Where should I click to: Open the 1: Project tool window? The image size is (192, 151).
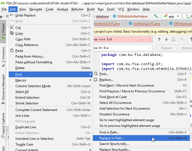pos(3,32)
